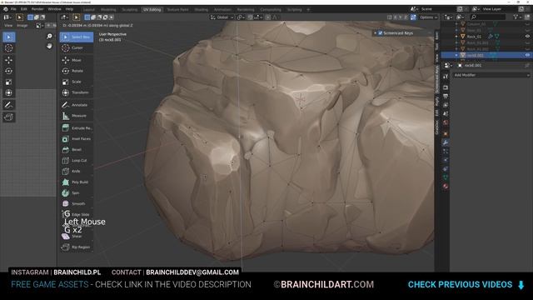Select the Rip Region tool

coord(77,247)
